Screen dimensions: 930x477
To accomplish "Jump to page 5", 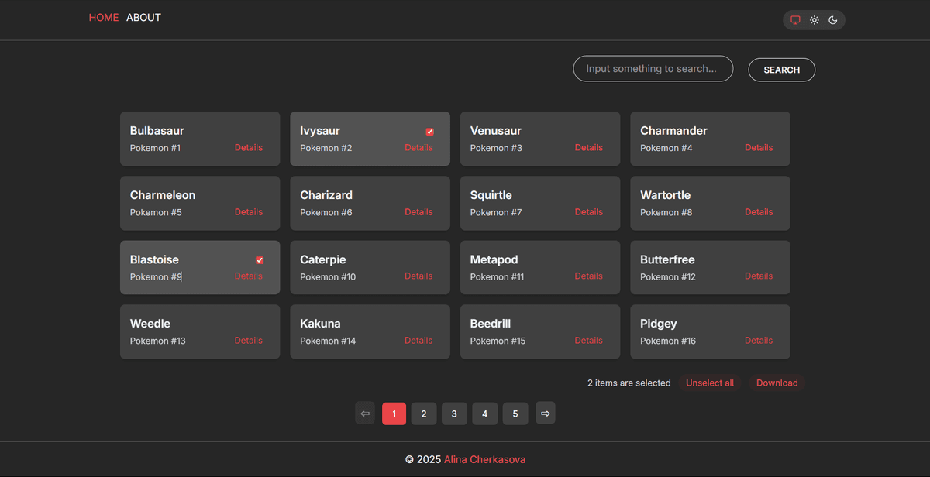I will (x=515, y=414).
